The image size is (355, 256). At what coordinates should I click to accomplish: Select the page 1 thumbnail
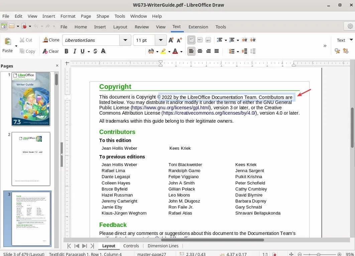(31, 99)
